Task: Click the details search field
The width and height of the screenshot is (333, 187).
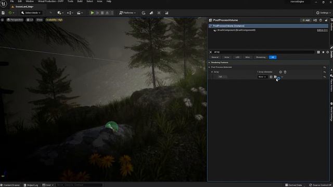Action: click(x=264, y=52)
